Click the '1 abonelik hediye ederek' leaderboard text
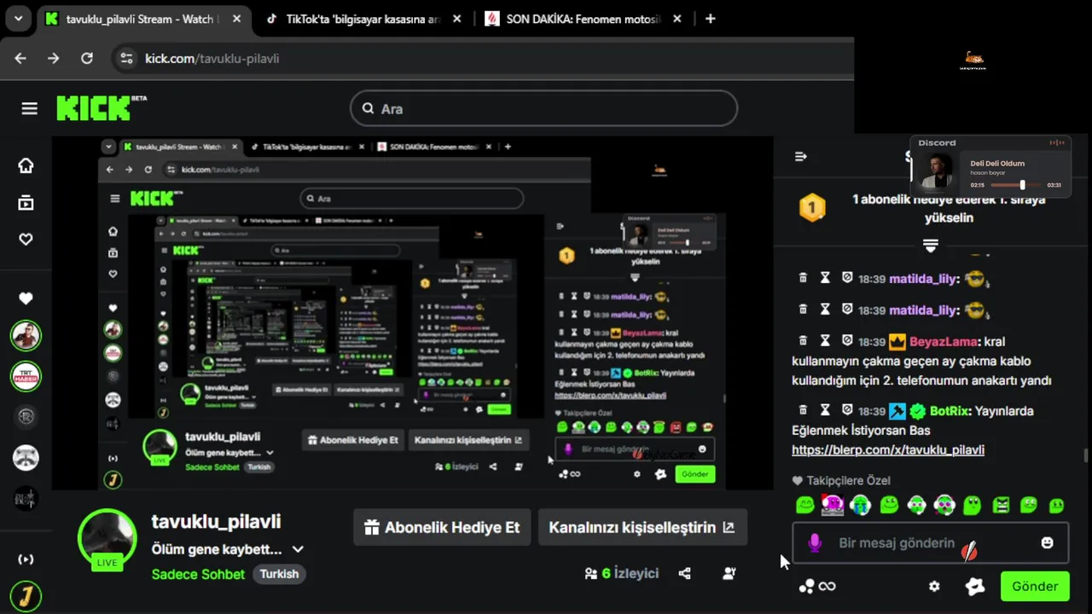 click(949, 208)
